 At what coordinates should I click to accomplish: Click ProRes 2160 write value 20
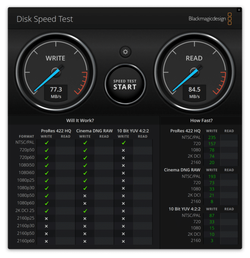tap(212, 162)
